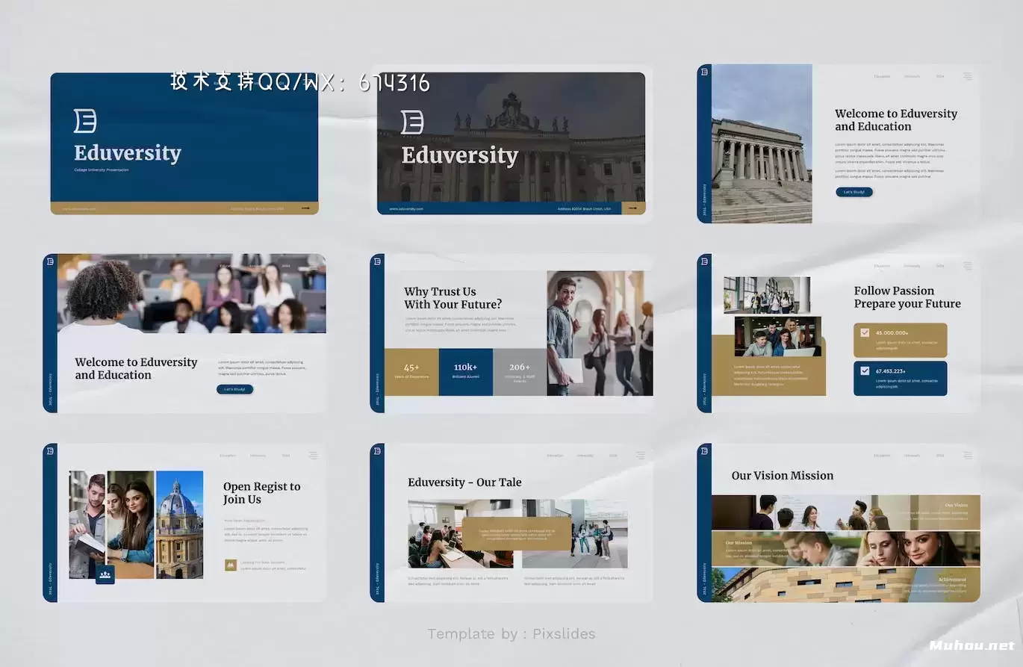1023x667 pixels.
Task: Click the students around a laptop photo
Action: pos(778,336)
